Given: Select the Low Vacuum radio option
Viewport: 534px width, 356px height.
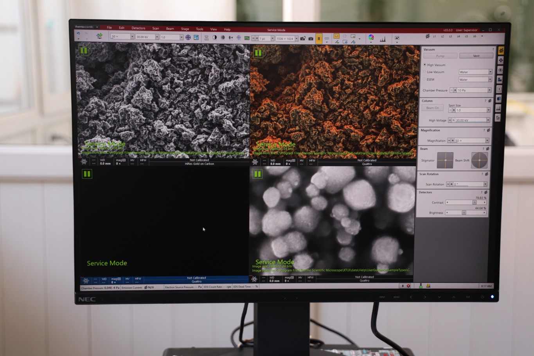Looking at the screenshot, I should 425,72.
